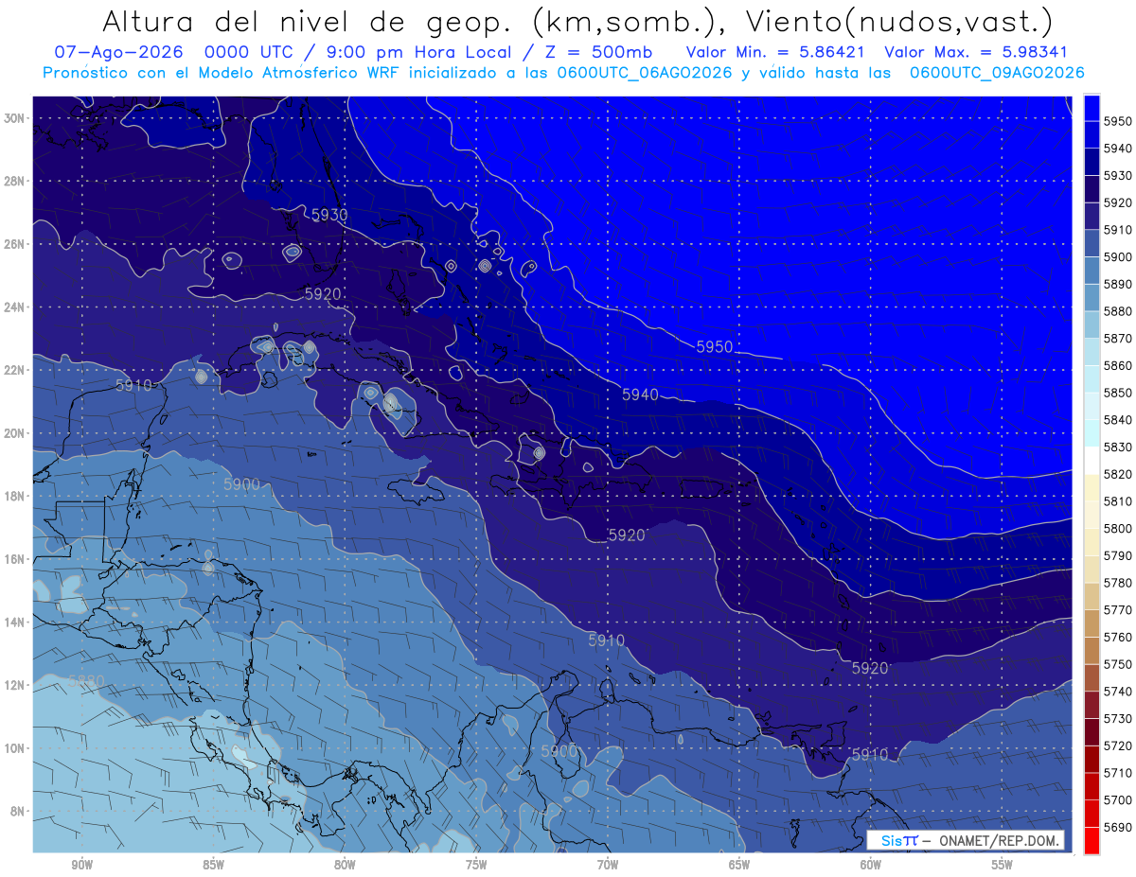
Task: Pick the red colorbar swatch between 5690 and 5700
Action: [x=1092, y=814]
